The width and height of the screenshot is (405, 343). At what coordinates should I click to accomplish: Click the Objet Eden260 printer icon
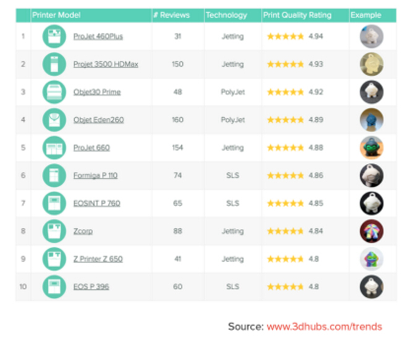click(54, 120)
